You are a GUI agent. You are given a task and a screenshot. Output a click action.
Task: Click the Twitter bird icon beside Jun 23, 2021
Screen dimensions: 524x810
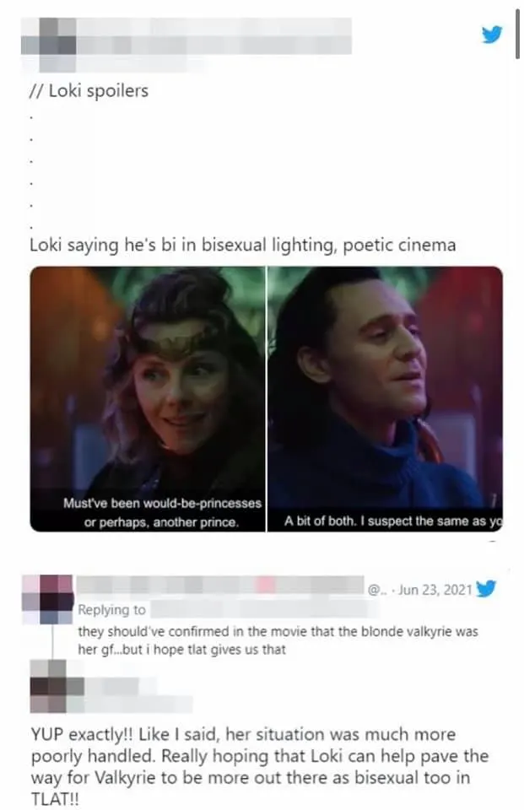pos(486,588)
